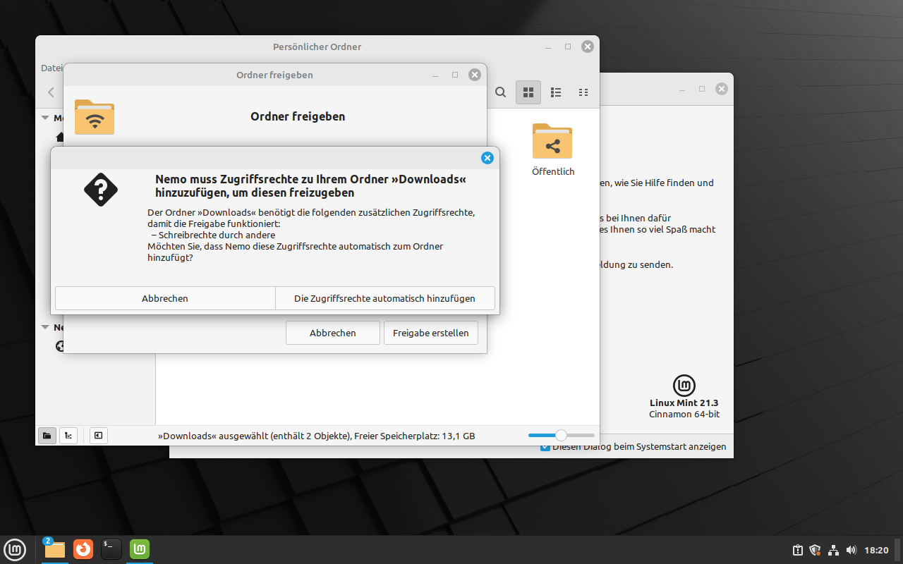This screenshot has width=903, height=564.
Task: Click the 'Cinnamon 64-bit' text
Action: pyautogui.click(x=684, y=415)
